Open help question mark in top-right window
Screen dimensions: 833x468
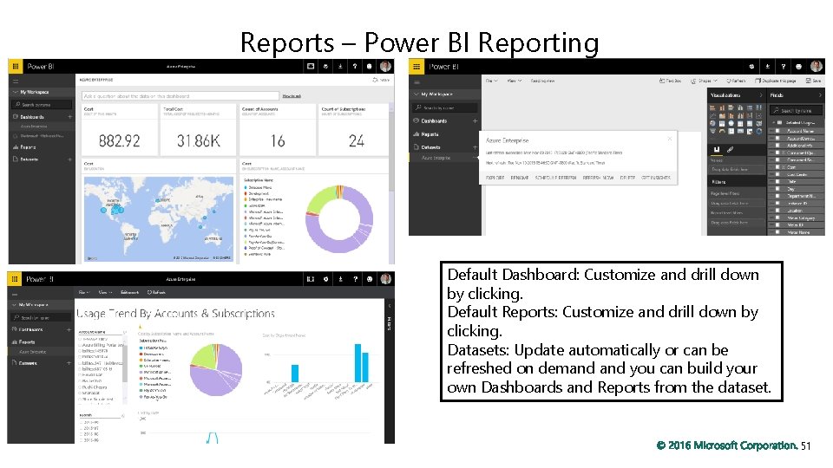click(x=783, y=67)
